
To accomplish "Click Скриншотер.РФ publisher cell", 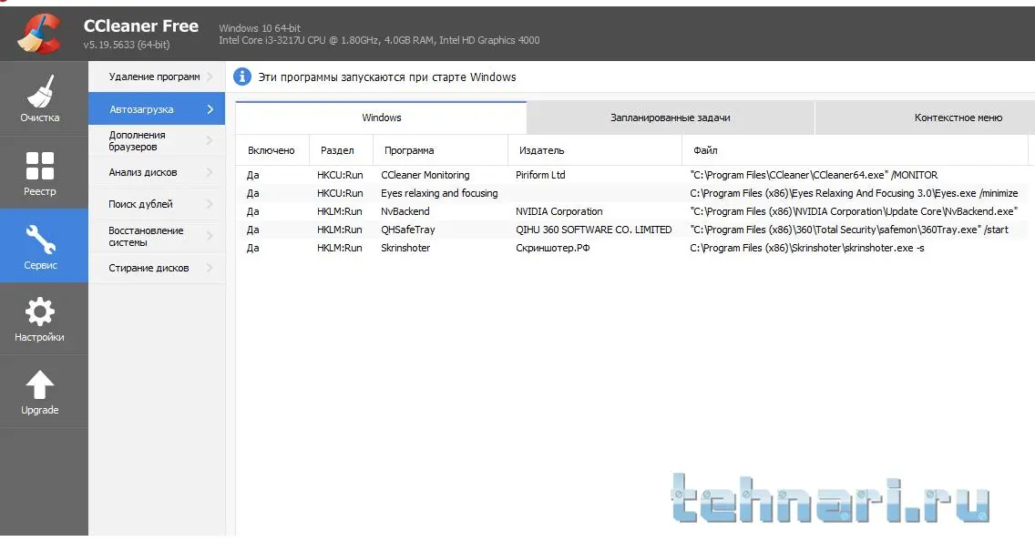I will point(552,249).
